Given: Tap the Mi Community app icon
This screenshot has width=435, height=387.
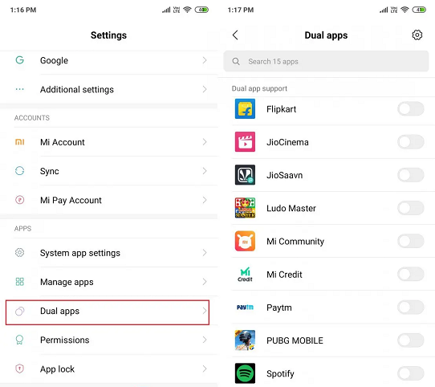Looking at the screenshot, I should [x=245, y=241].
